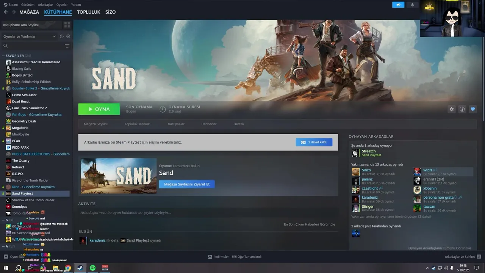Screen dimensions: 485x273
Task: Click the Blazing Sails skull icon
Action: pyautogui.click(x=8, y=69)
